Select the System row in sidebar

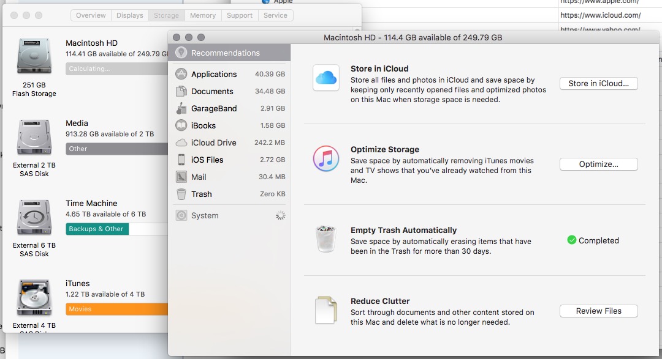(x=229, y=215)
